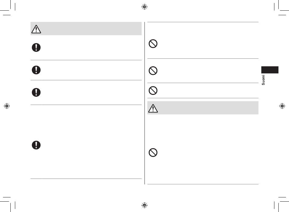Click the crop mark at the bottom-right page corner

[281, 204]
